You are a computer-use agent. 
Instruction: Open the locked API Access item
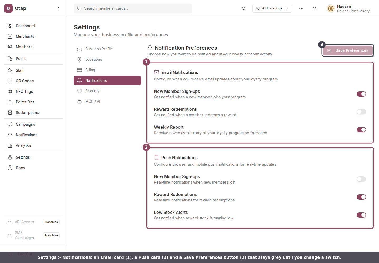tap(33, 222)
